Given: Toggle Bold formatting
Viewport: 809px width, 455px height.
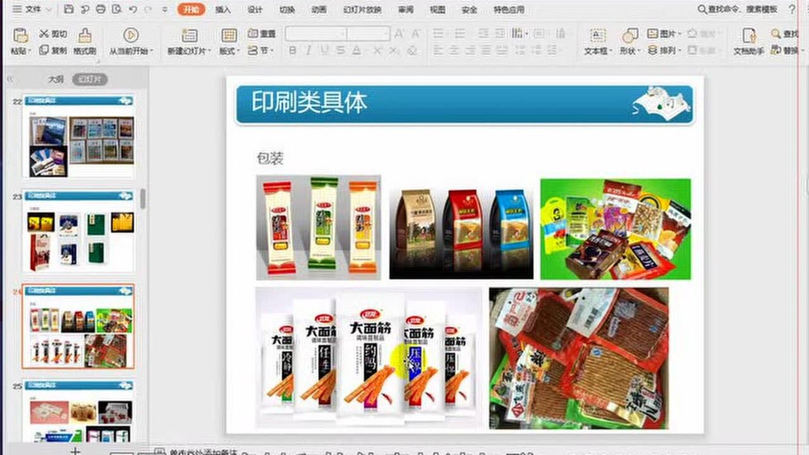Looking at the screenshot, I should [292, 51].
